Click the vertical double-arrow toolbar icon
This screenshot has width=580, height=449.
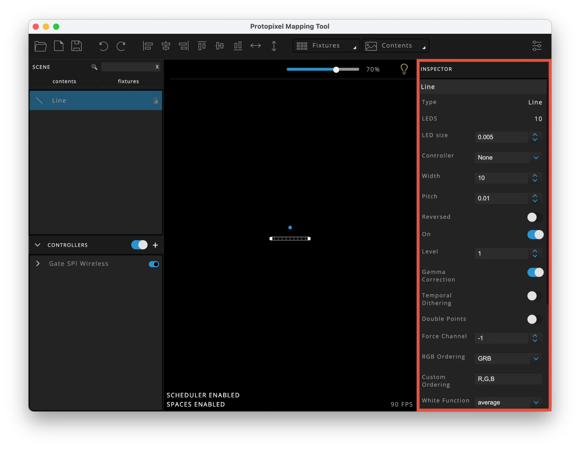click(x=274, y=46)
